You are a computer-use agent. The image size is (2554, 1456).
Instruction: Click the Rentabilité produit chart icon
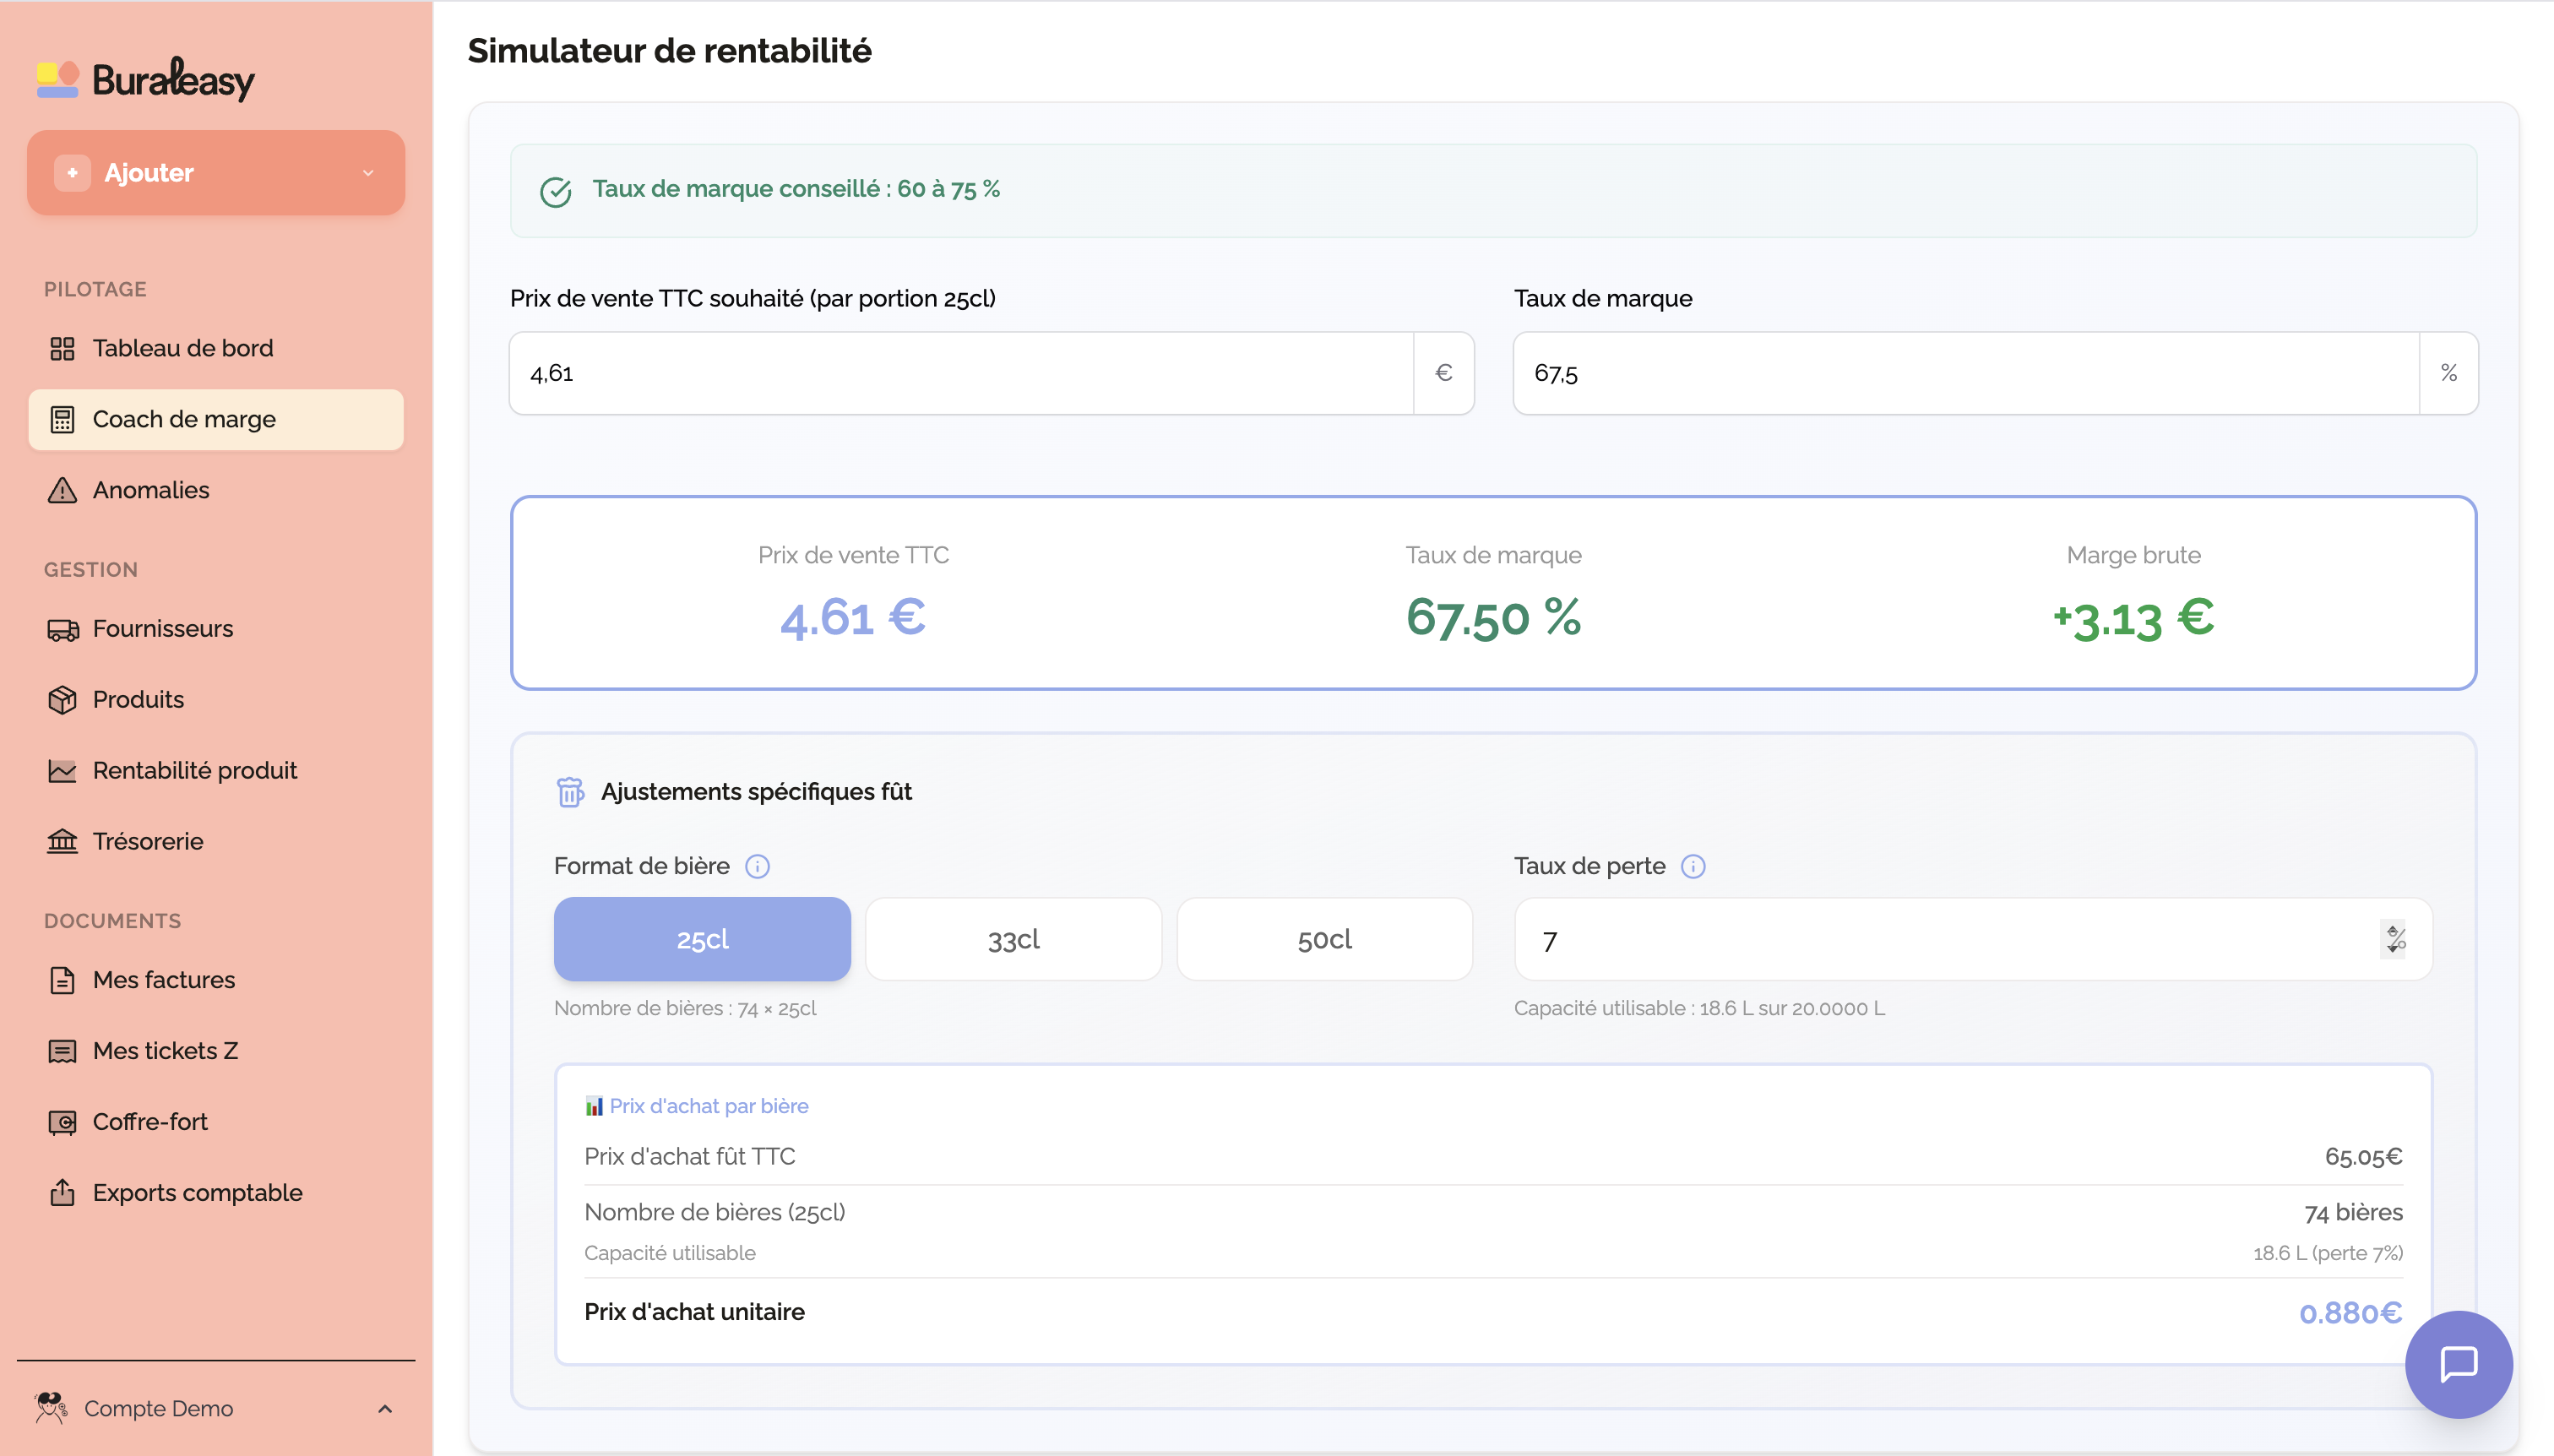(x=62, y=771)
